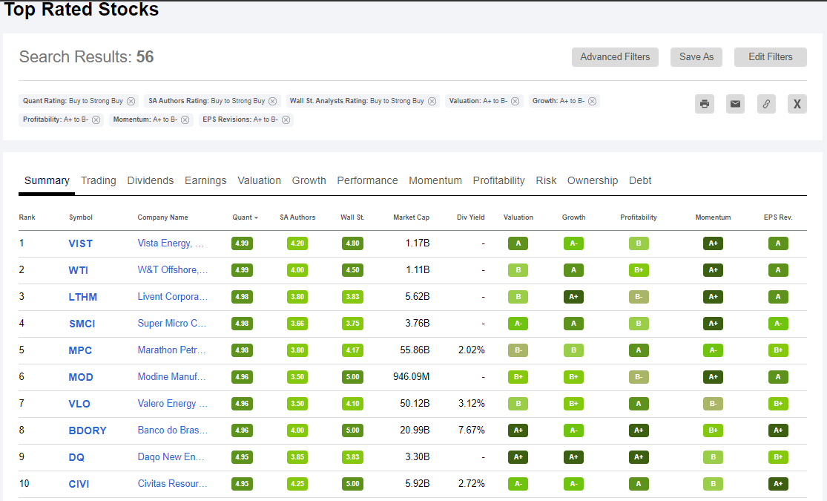Click BDORY's A+ Valuation grade badge
This screenshot has height=501, width=827.
click(x=518, y=430)
